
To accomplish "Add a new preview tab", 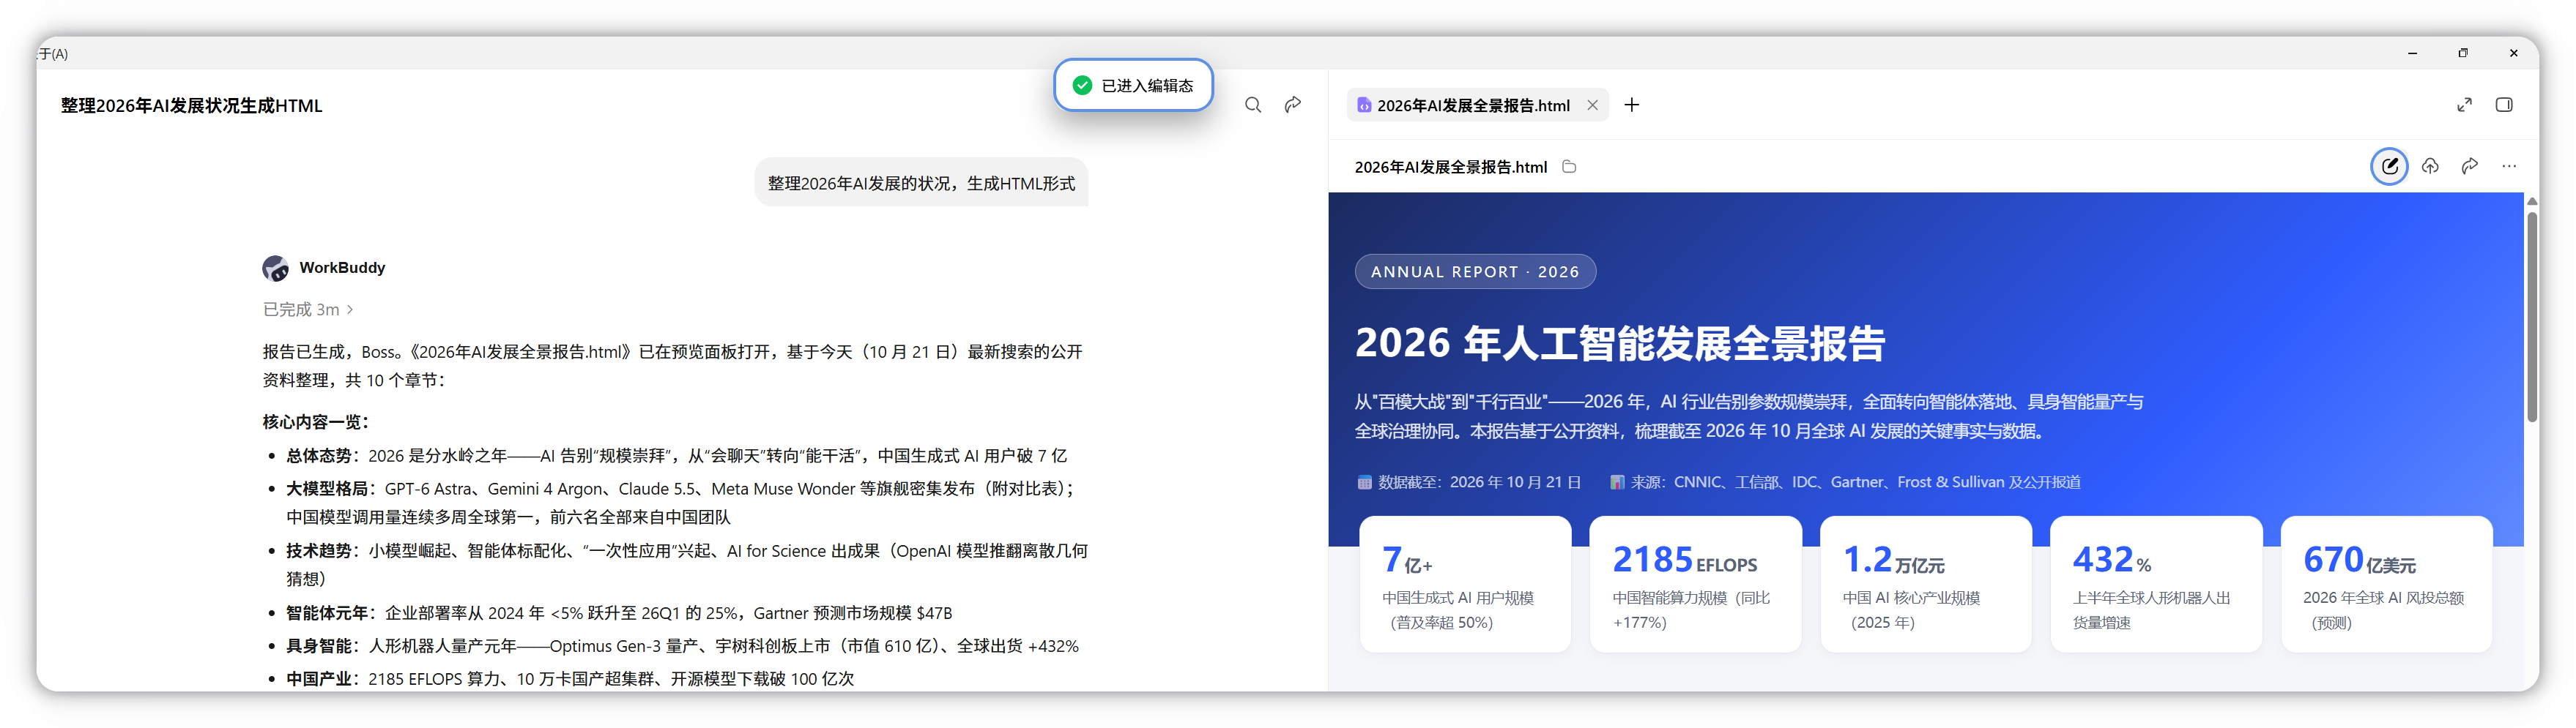I will pos(1632,105).
